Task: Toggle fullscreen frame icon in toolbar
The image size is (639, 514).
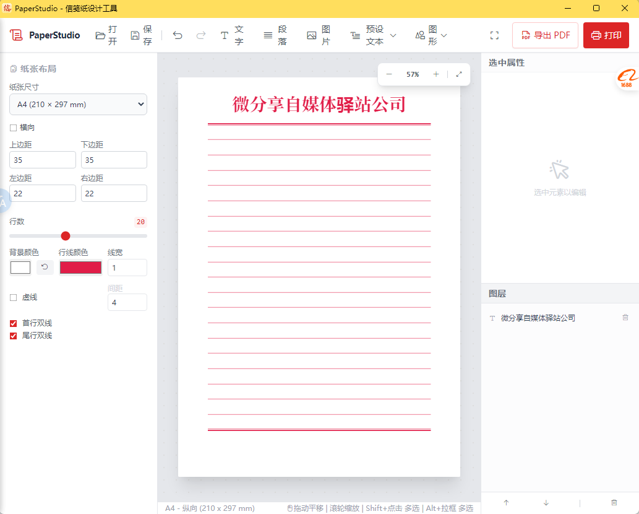Action: (494, 35)
